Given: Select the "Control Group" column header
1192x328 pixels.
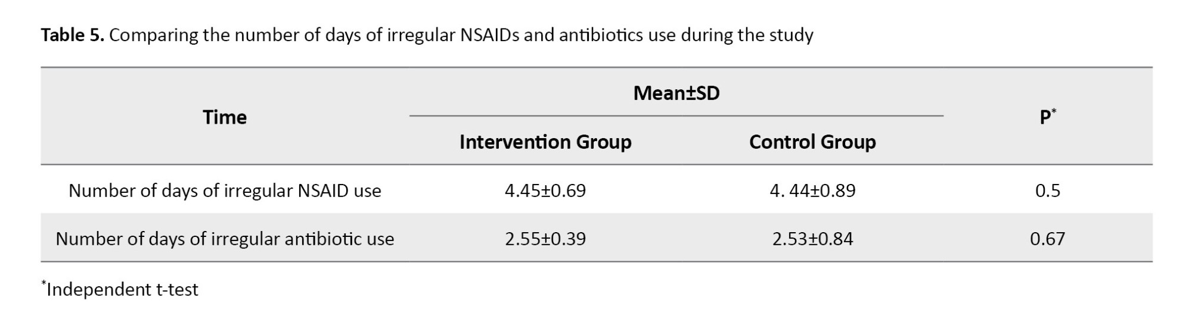Looking at the screenshot, I should 812,142.
